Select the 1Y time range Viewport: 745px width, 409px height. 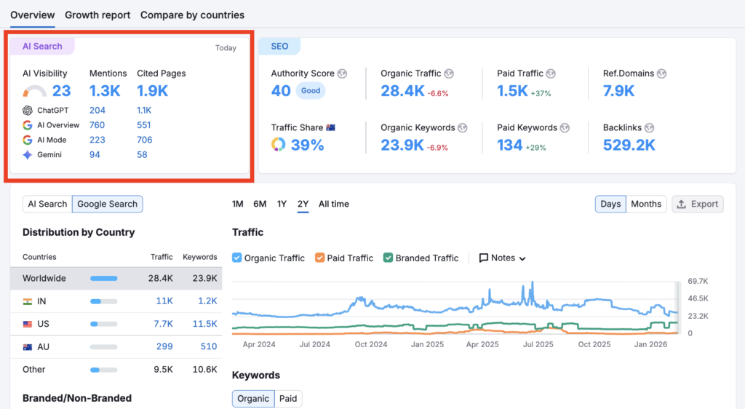click(x=282, y=204)
